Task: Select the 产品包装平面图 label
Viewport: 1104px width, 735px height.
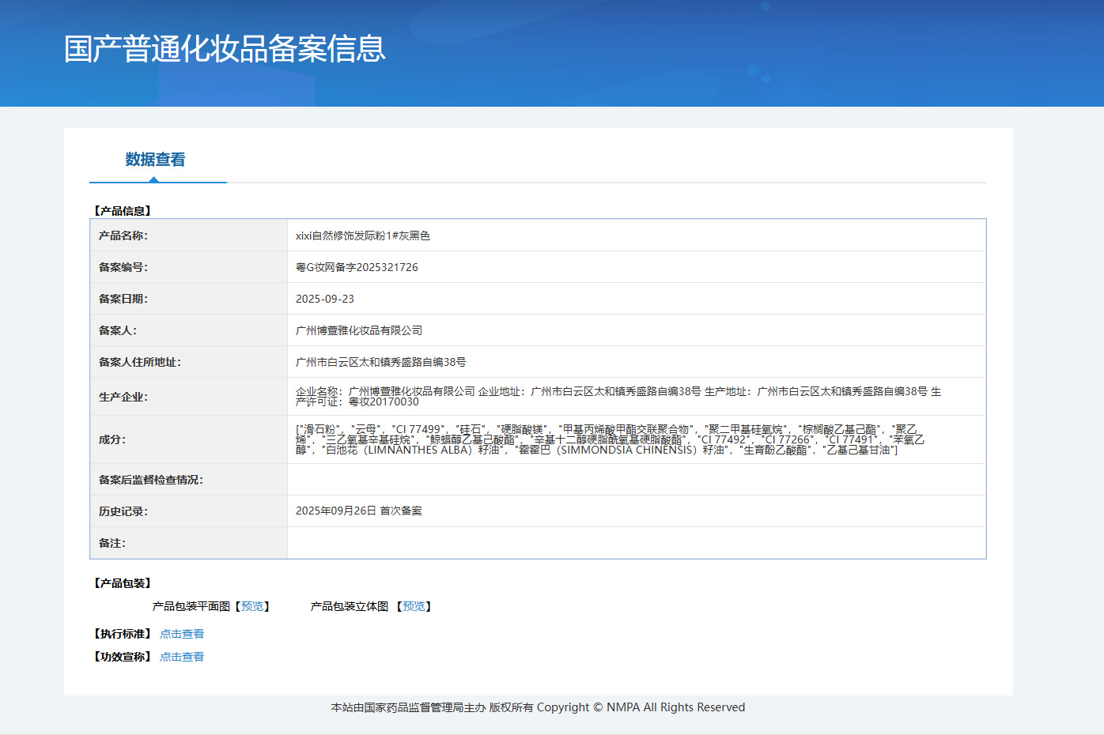Action: point(191,606)
